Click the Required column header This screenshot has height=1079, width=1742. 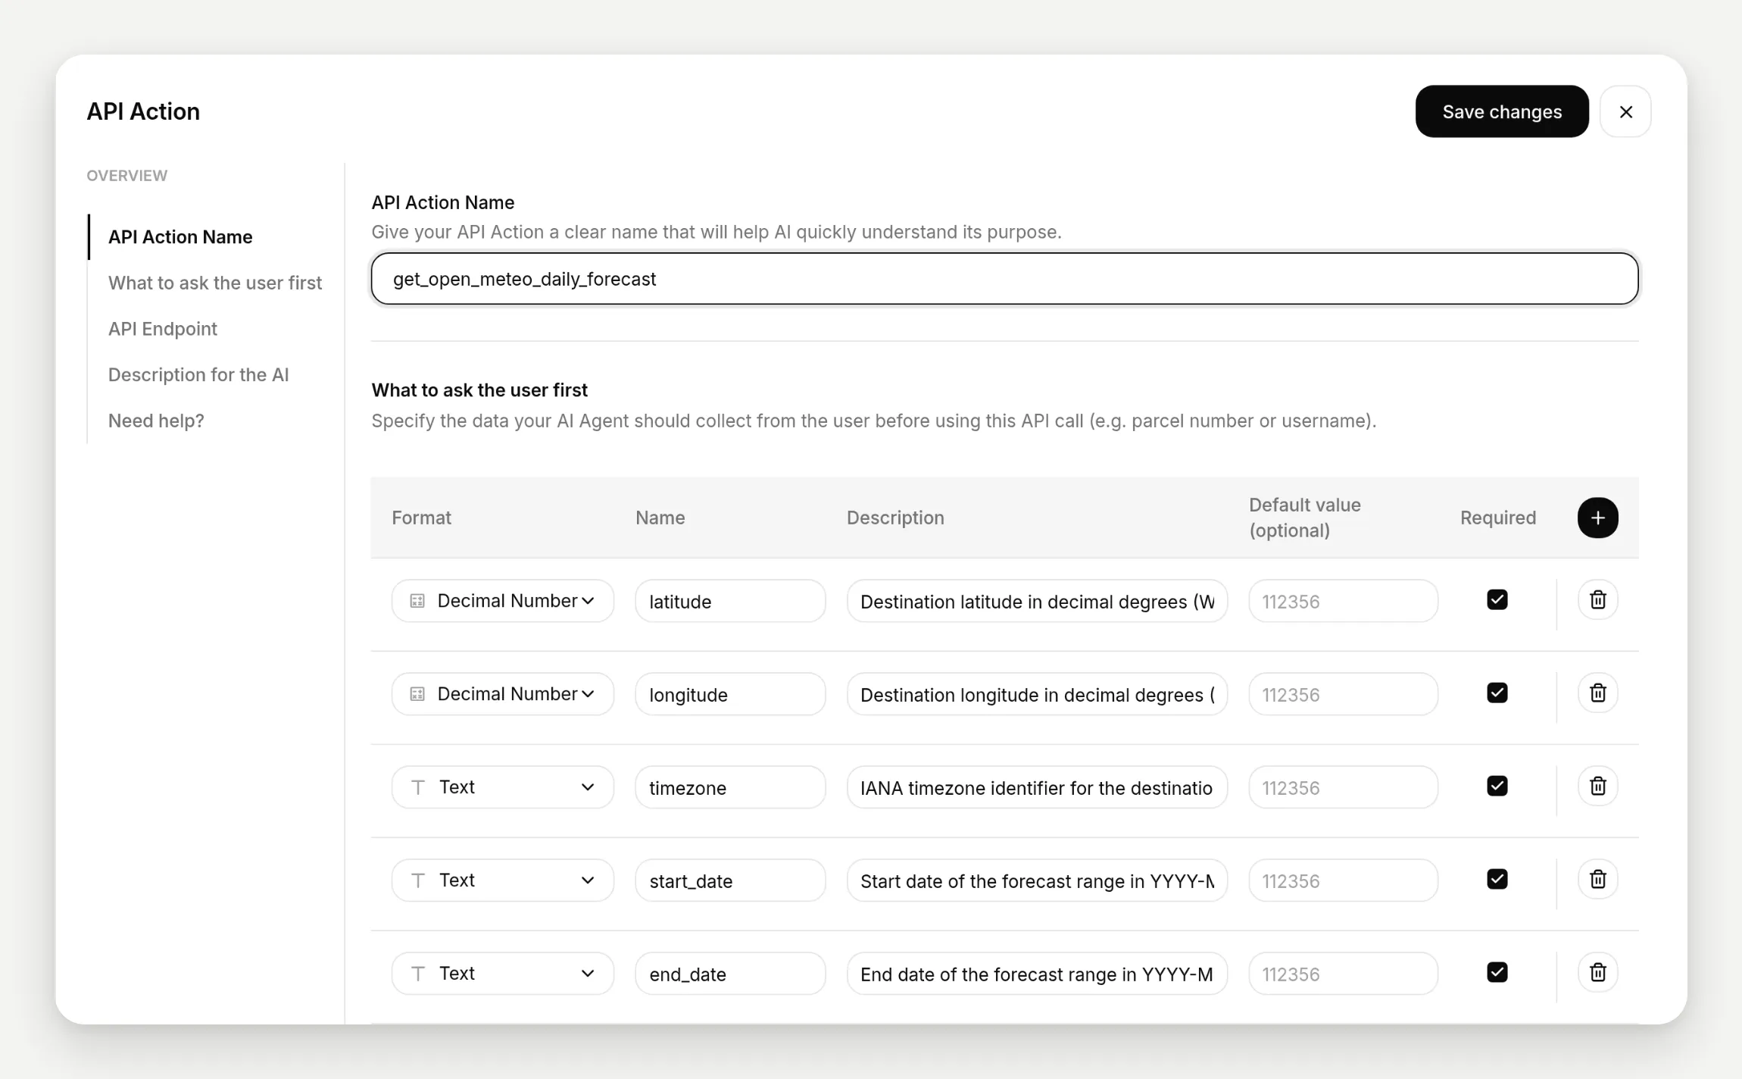[x=1498, y=518]
